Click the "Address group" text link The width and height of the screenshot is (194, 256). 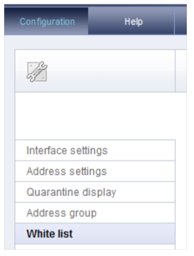(x=62, y=213)
